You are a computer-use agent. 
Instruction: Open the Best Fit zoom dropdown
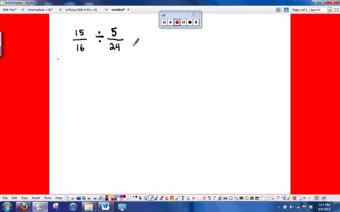point(329,10)
